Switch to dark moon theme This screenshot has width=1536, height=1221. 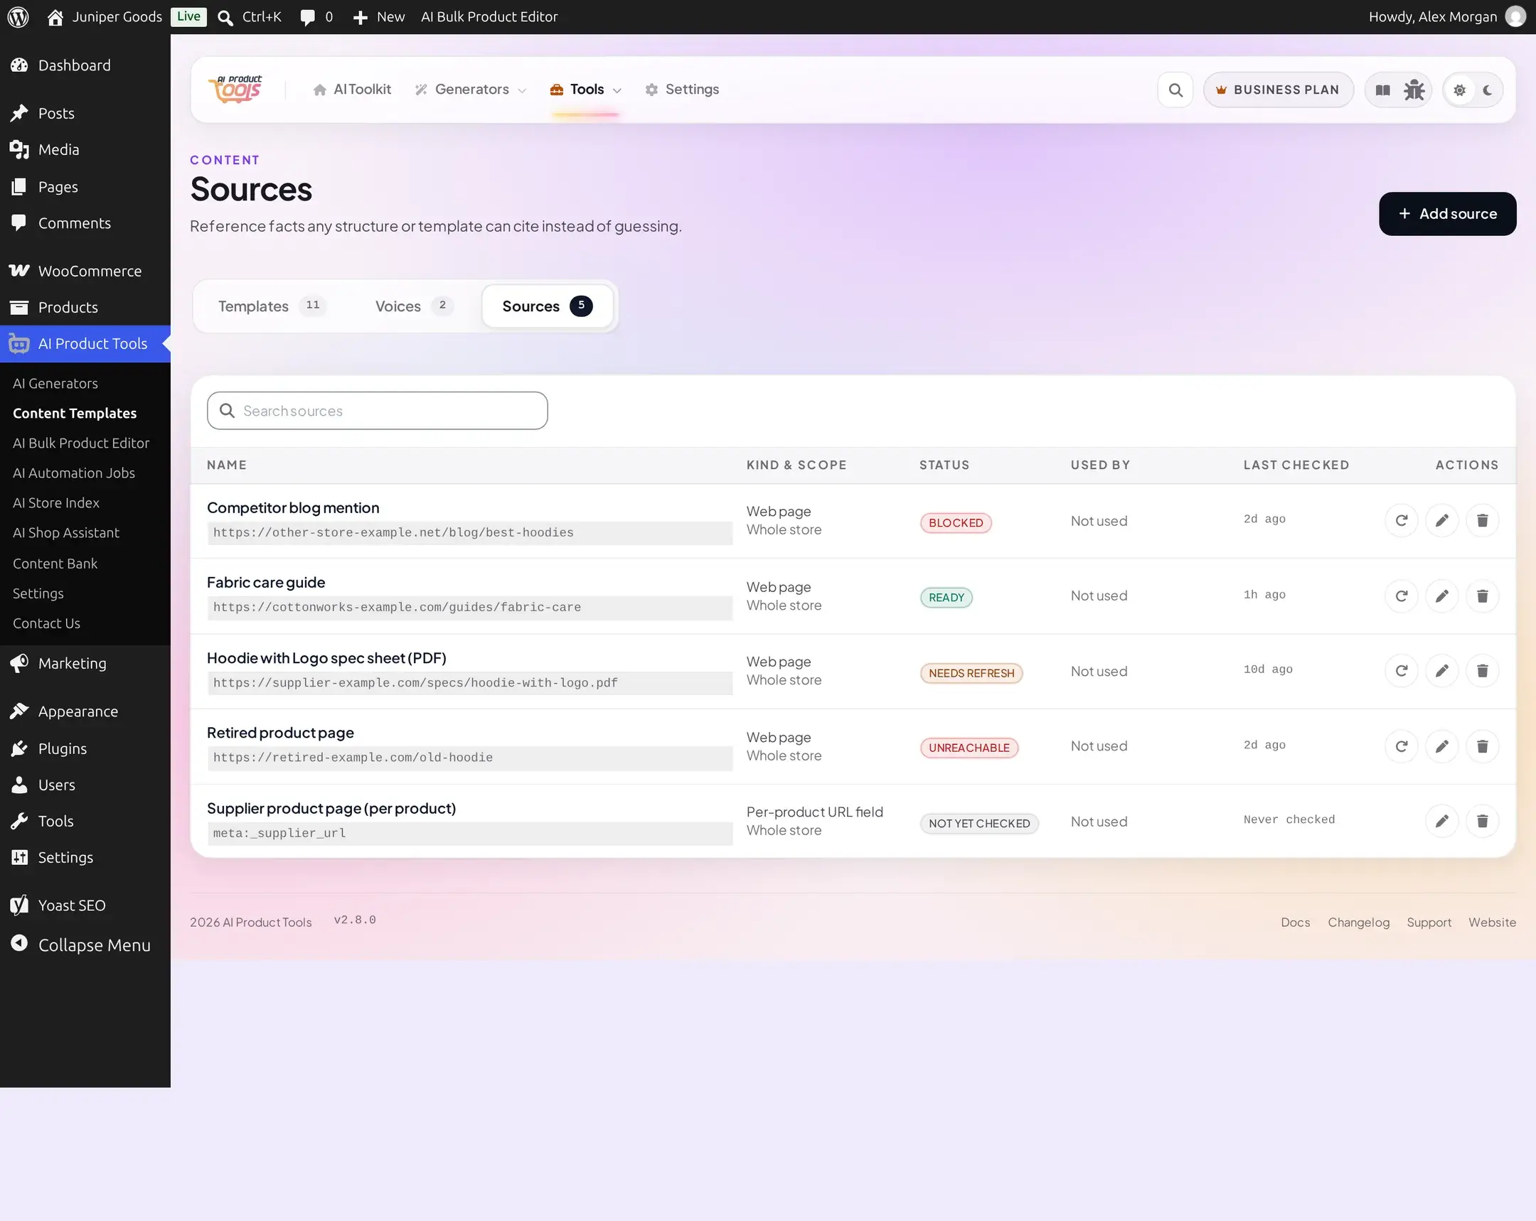tap(1487, 90)
